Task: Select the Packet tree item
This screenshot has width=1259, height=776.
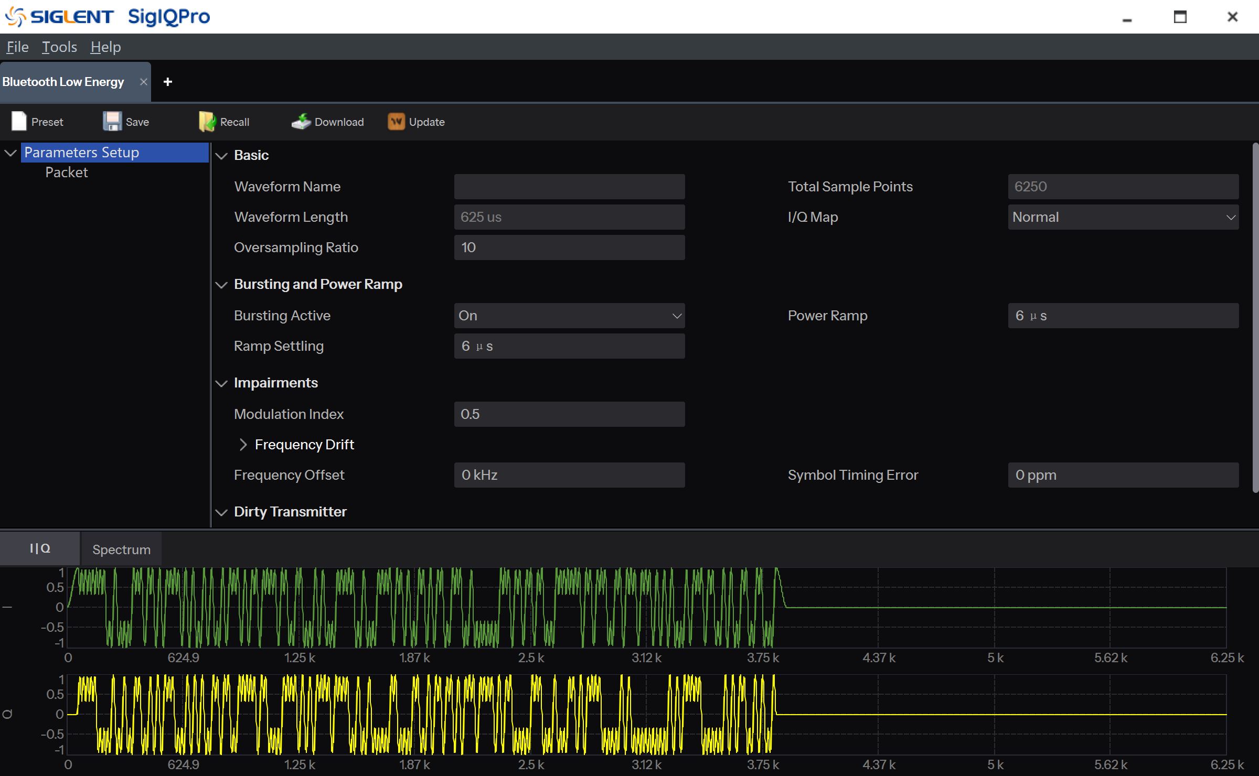Action: coord(67,173)
